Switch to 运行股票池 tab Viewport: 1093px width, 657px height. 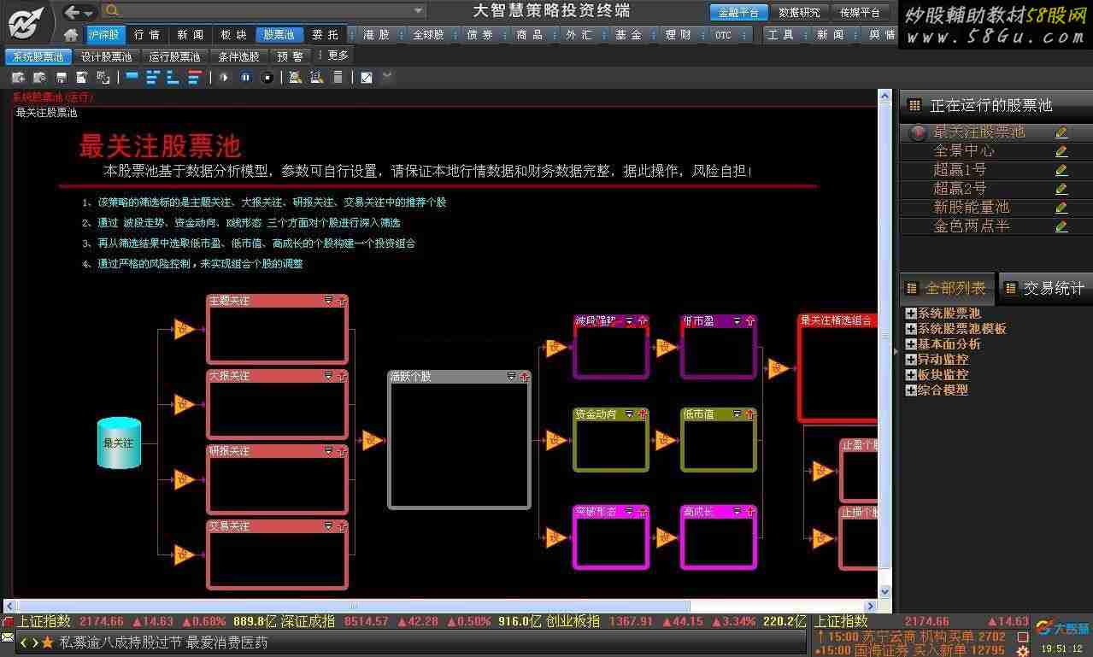point(175,56)
